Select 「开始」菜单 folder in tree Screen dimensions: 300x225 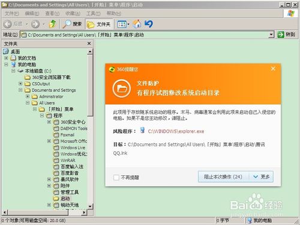pos(61,109)
